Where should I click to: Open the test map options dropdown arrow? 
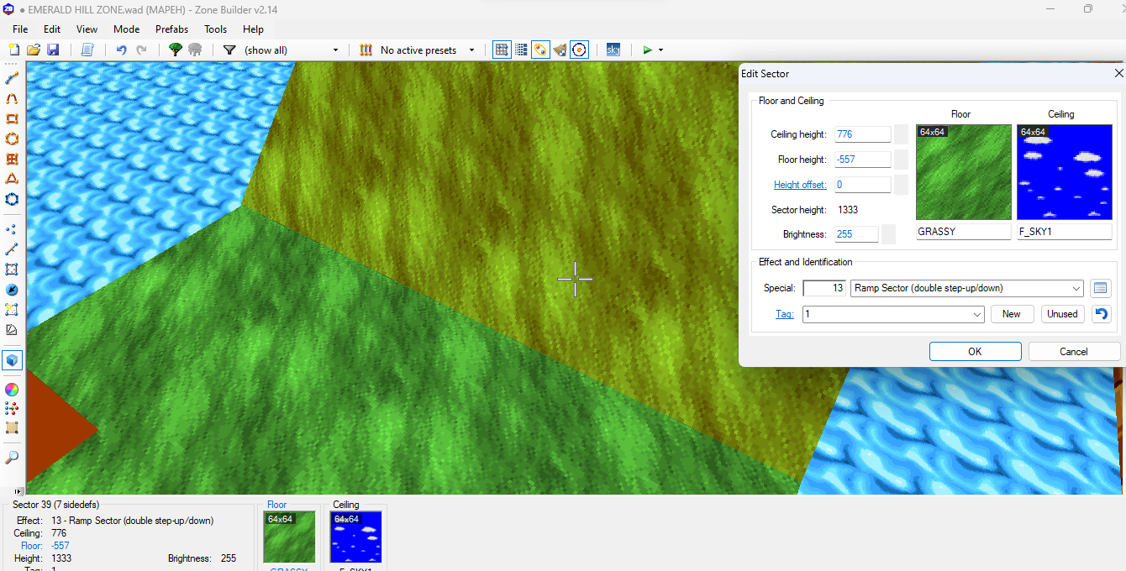(660, 50)
